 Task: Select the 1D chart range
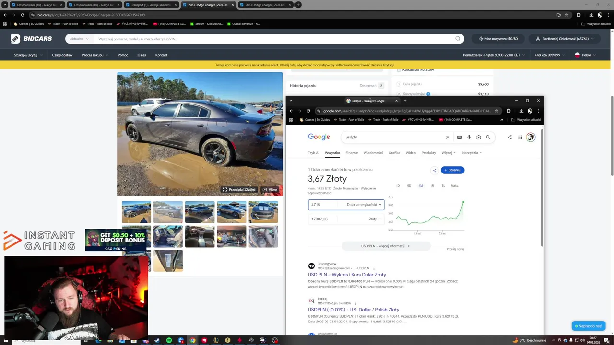pos(398,185)
